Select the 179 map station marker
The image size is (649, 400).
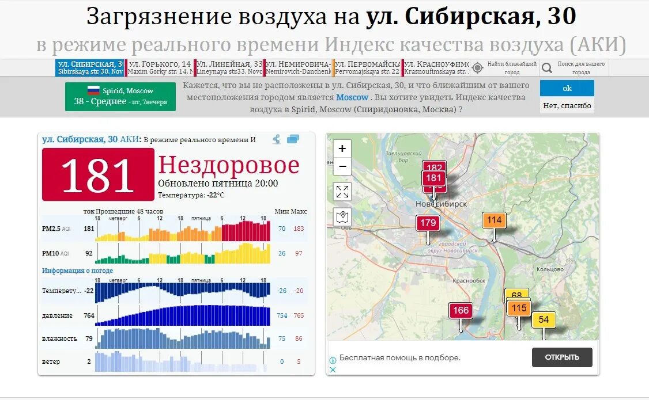(x=428, y=223)
